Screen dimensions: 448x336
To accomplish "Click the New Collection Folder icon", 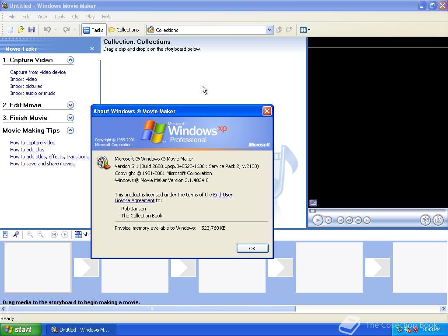I will coord(290,30).
